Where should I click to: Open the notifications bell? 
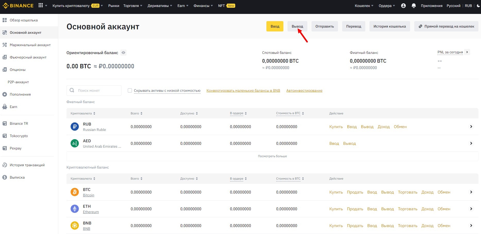pos(414,6)
